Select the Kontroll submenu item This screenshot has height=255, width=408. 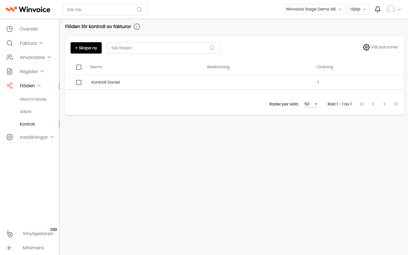tap(27, 124)
